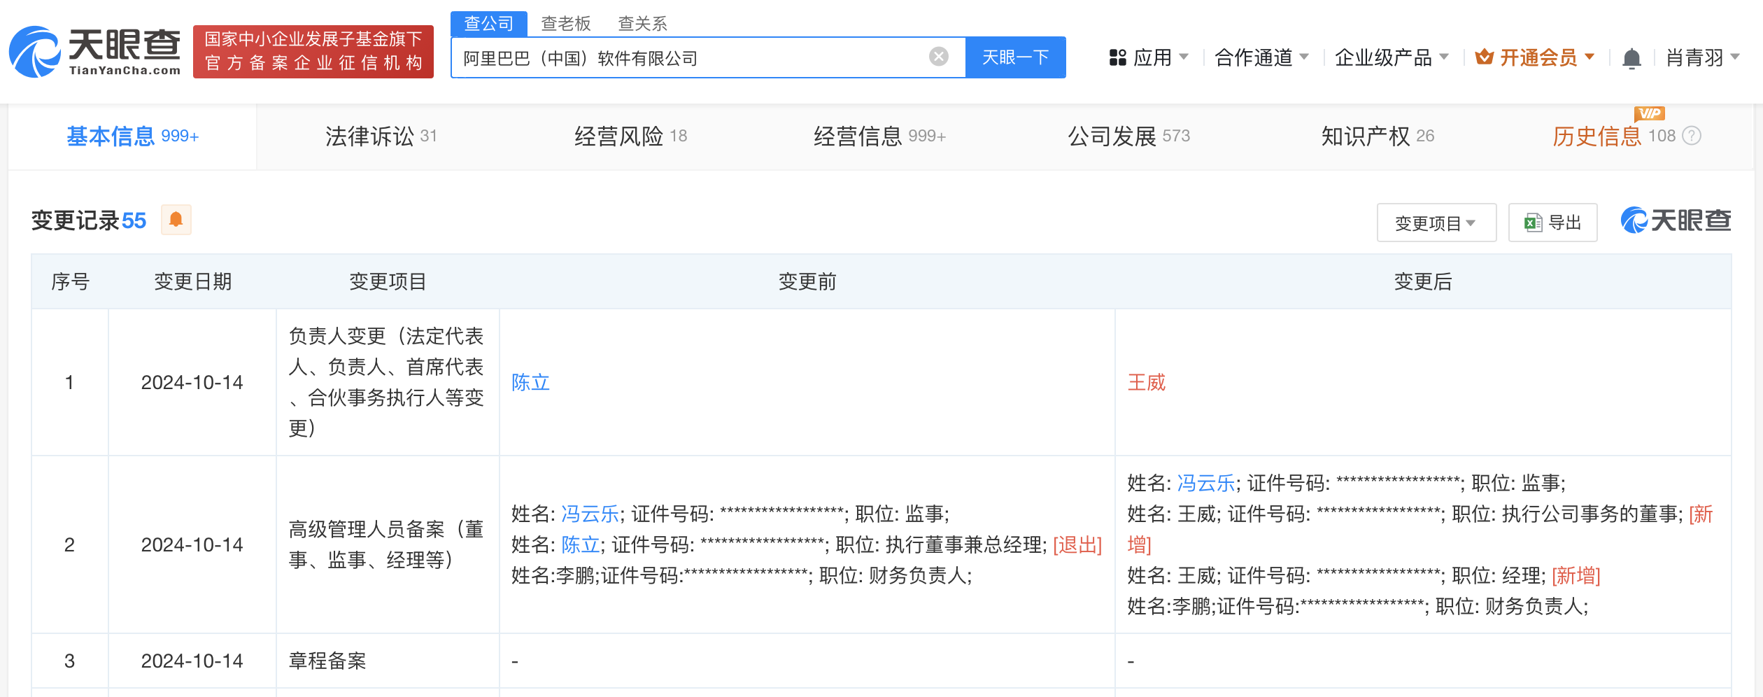Select the 查公司 search tab
This screenshot has height=697, width=1763.
[x=488, y=23]
